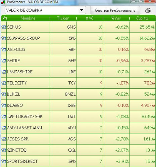Open the chart icon for DIAGEO

[x=4, y=106]
